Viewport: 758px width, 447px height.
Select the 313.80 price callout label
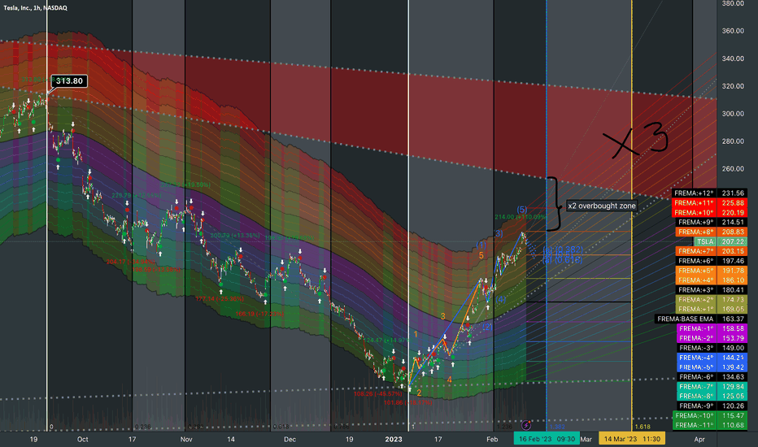[x=69, y=80]
